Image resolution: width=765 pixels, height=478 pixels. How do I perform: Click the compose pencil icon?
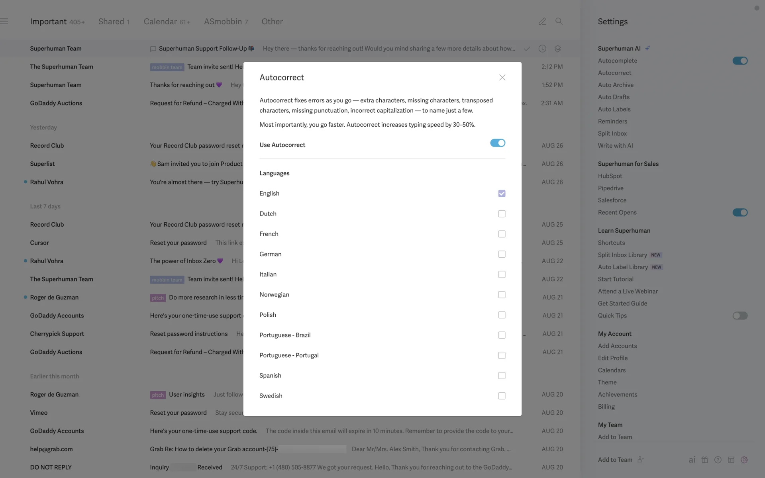542,22
